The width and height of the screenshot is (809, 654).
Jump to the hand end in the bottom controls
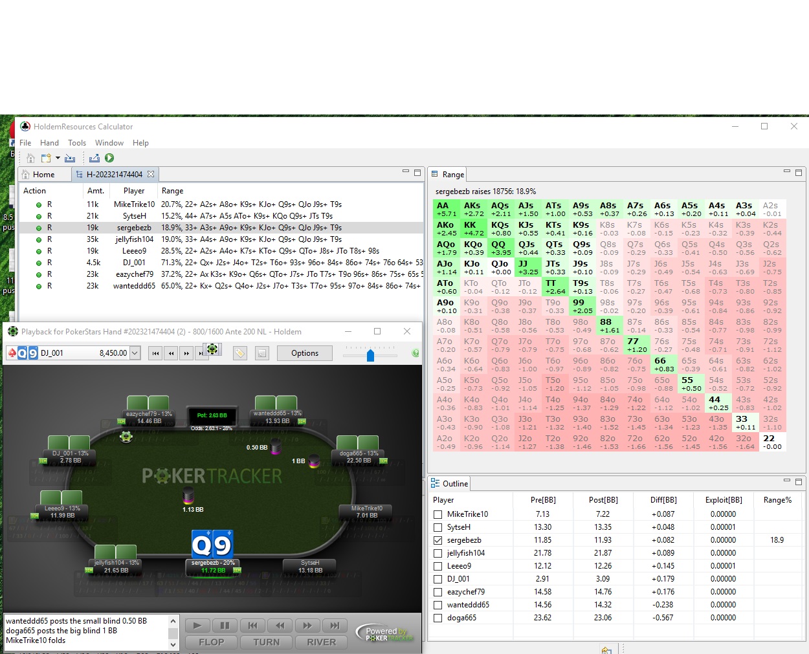pos(335,626)
